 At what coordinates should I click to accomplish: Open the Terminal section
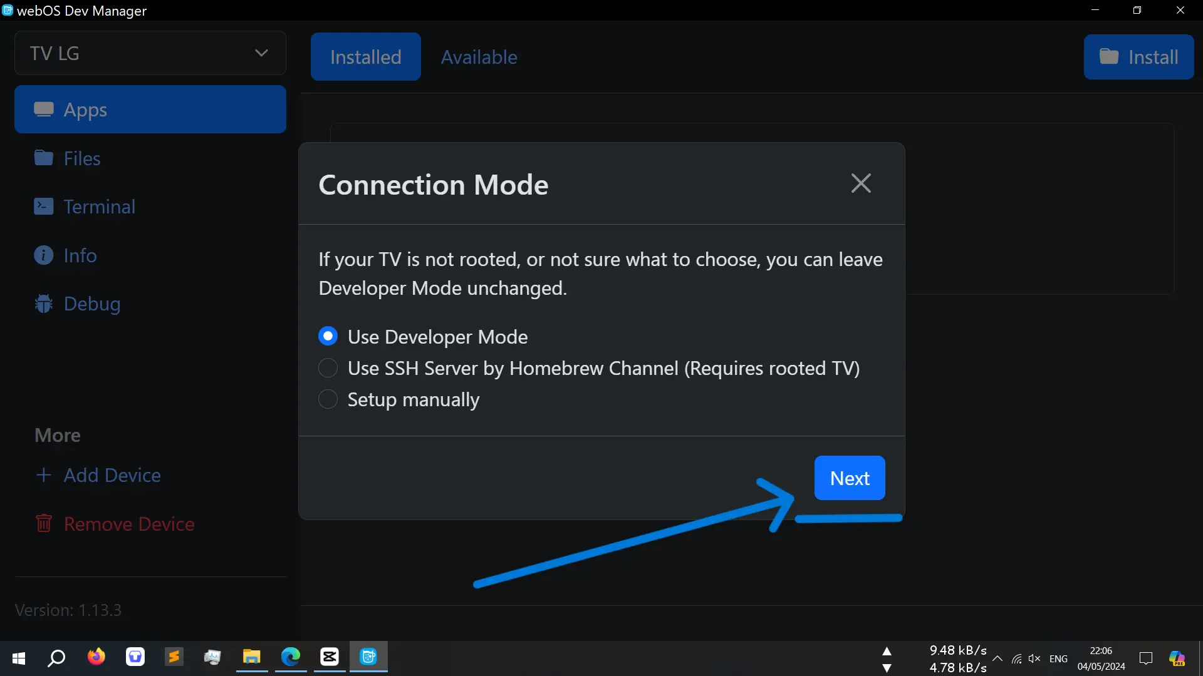coord(100,207)
